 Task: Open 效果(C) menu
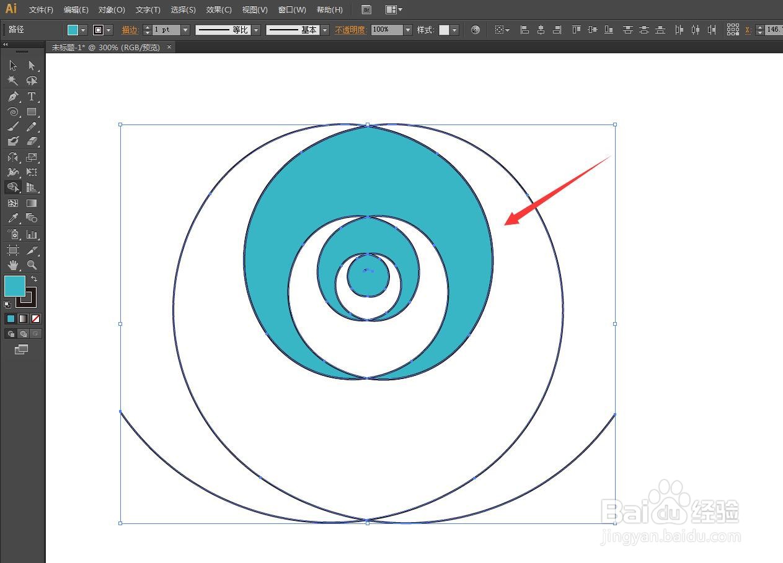(x=219, y=10)
